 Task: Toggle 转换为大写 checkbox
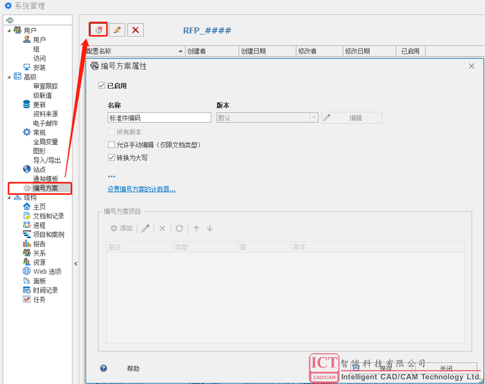tap(112, 158)
